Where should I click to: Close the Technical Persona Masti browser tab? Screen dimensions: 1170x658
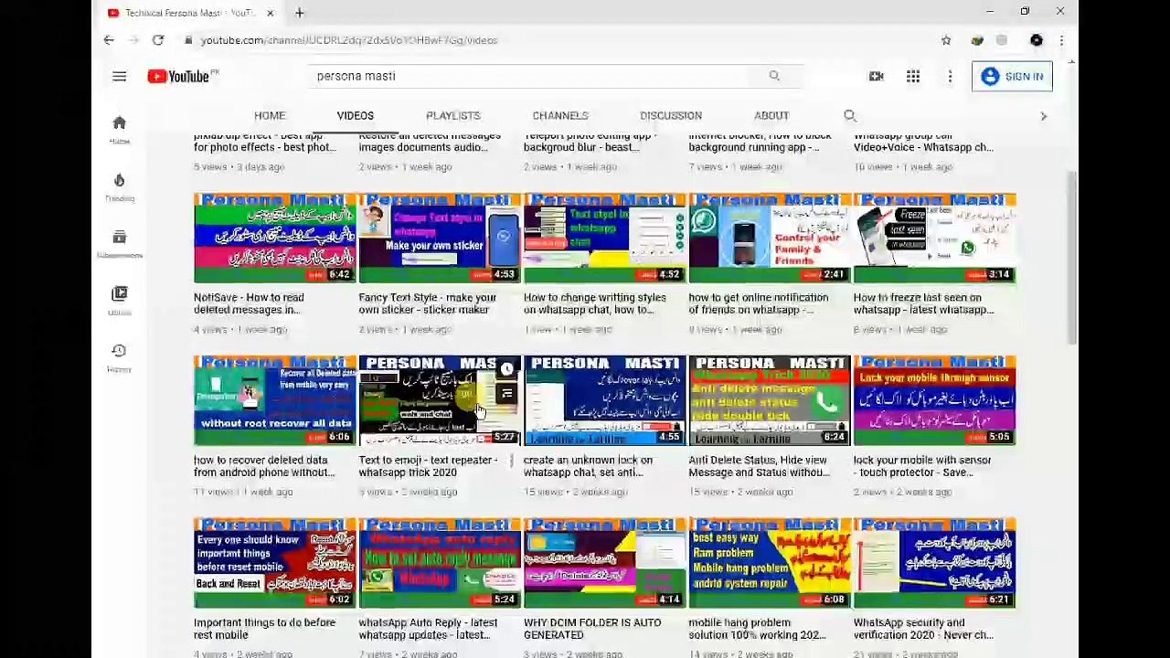click(x=271, y=13)
